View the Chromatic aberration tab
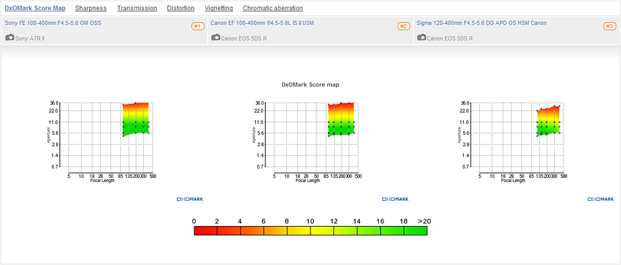Viewport: 621px width, 265px height. tap(273, 8)
